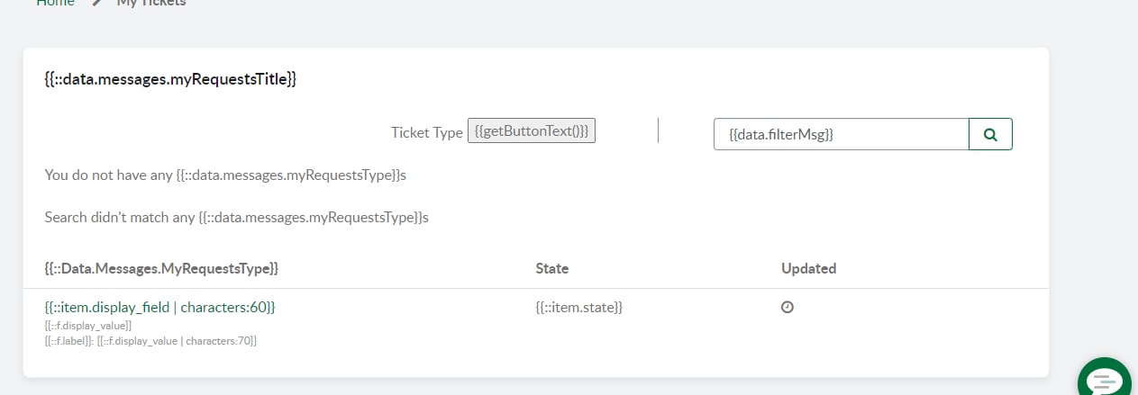Screen dimensions: 1138x395
Task: Select the My Tickets breadcrumb
Action: tap(150, 3)
